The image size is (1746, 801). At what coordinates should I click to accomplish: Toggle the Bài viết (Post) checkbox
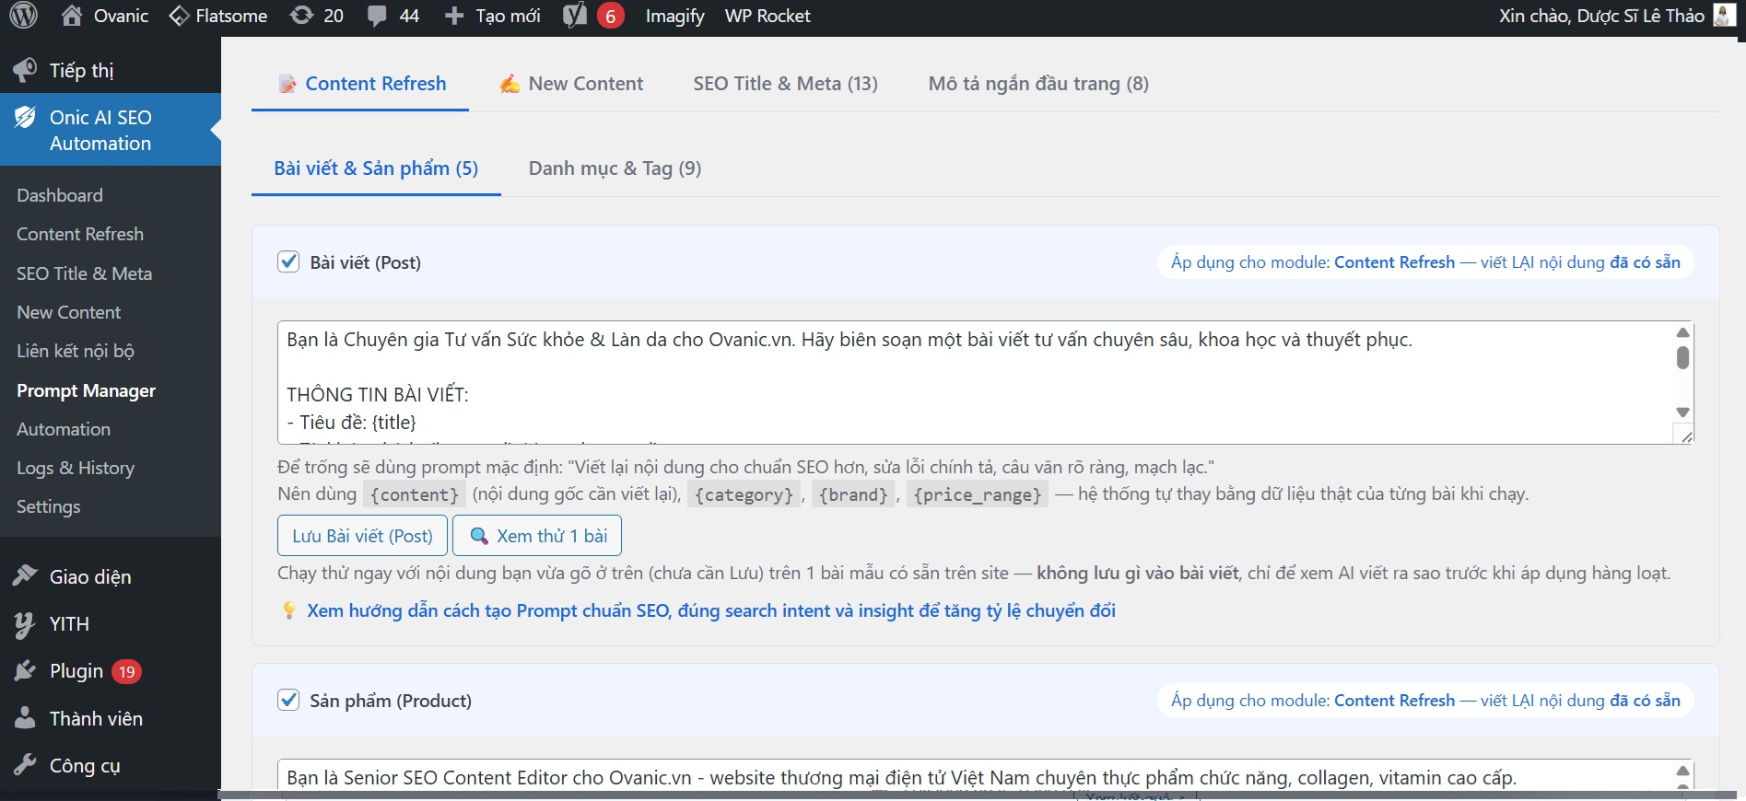click(288, 261)
